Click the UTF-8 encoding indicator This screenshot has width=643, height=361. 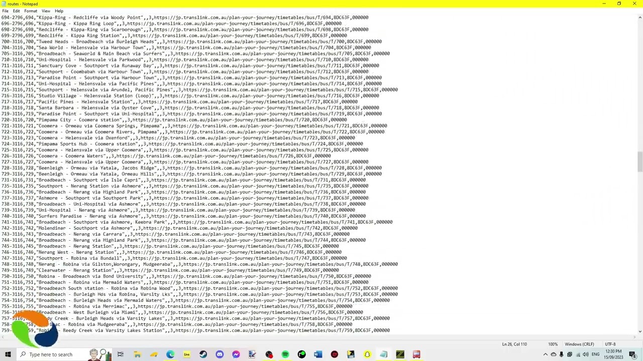click(x=610, y=344)
